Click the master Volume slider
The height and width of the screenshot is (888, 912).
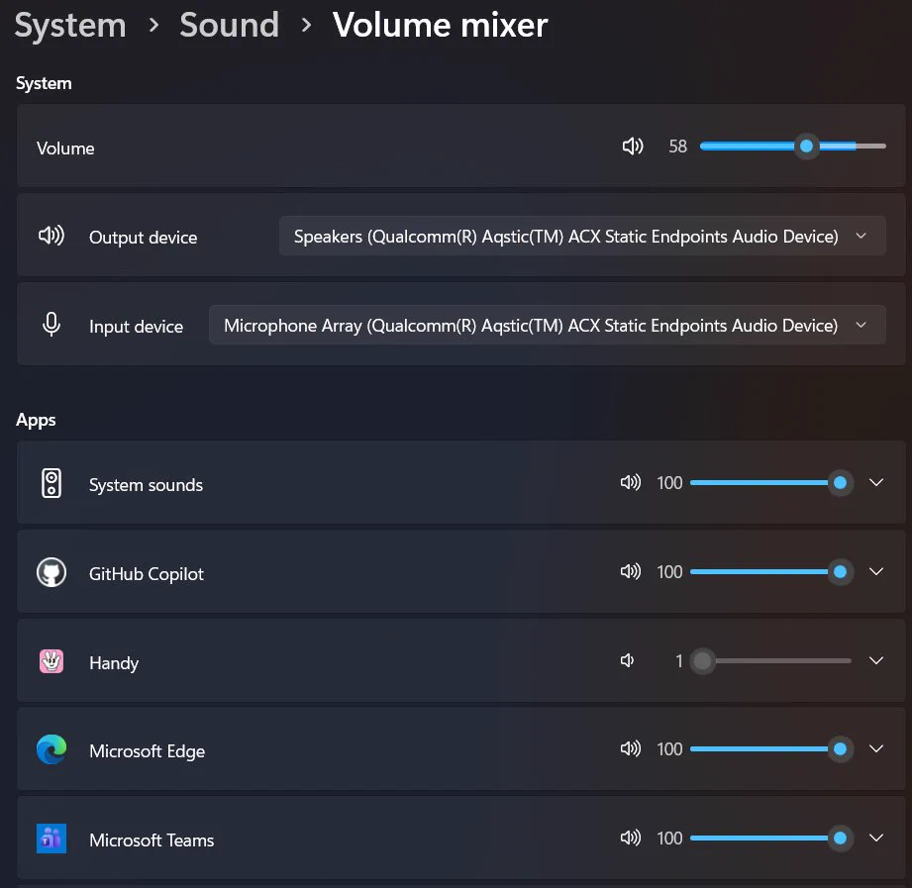(793, 146)
